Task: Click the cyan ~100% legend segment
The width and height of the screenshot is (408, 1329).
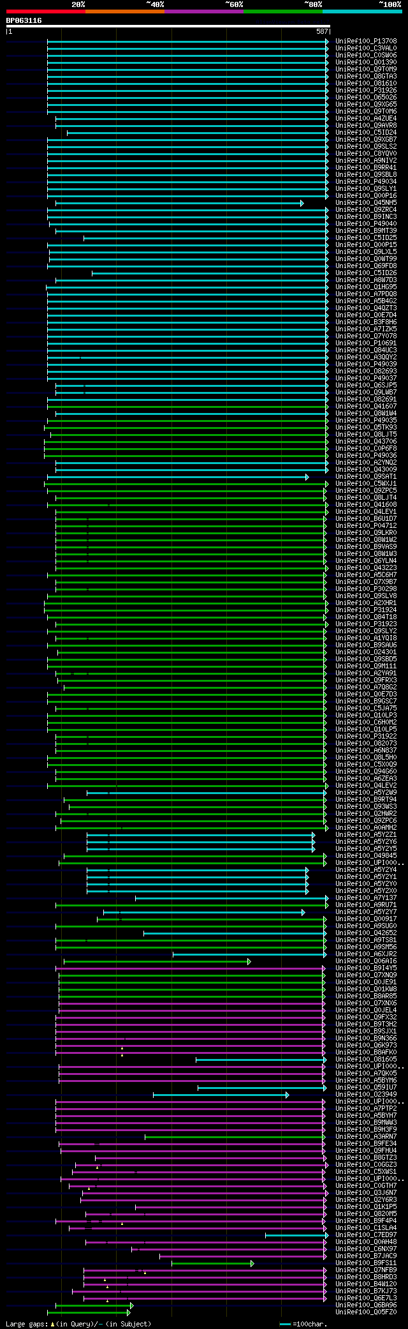Action: point(362,11)
